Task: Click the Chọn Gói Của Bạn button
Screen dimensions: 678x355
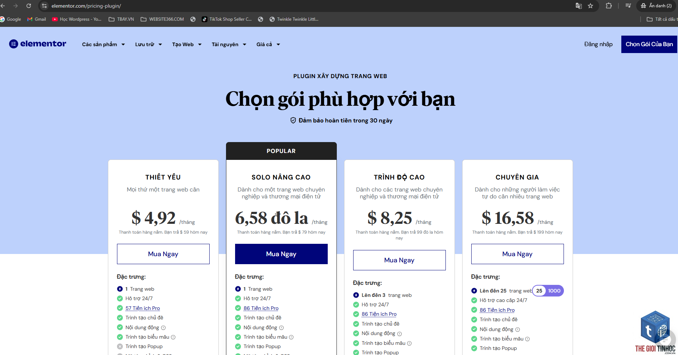Action: point(649,44)
